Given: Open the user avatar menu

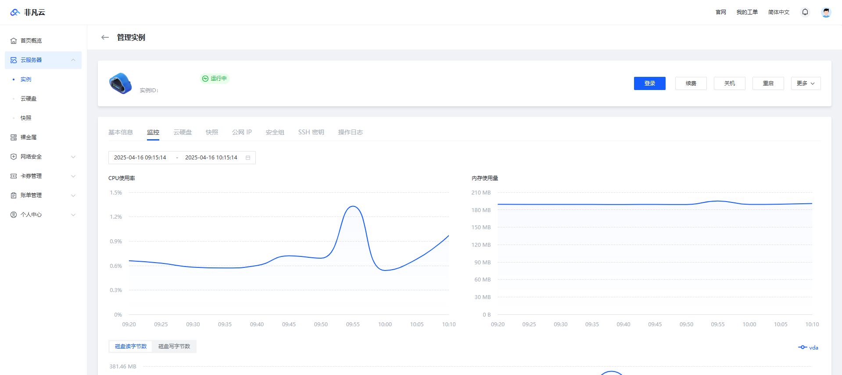Looking at the screenshot, I should [826, 12].
